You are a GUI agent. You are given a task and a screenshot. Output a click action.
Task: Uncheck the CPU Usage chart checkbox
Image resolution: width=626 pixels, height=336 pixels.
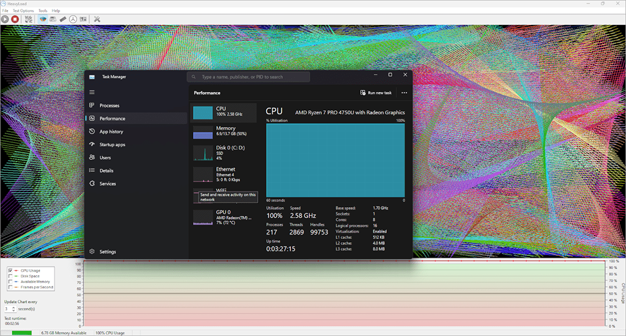coord(11,270)
